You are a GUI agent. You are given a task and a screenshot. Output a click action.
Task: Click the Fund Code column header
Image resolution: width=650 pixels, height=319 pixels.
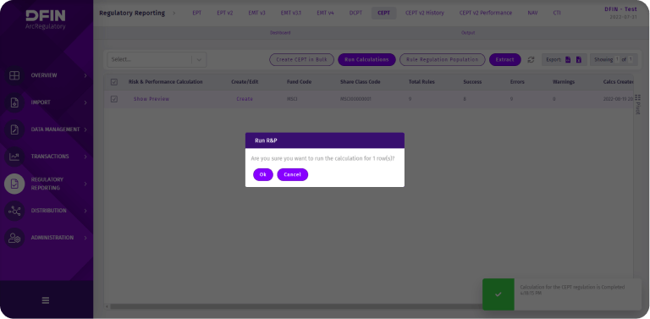pyautogui.click(x=299, y=82)
